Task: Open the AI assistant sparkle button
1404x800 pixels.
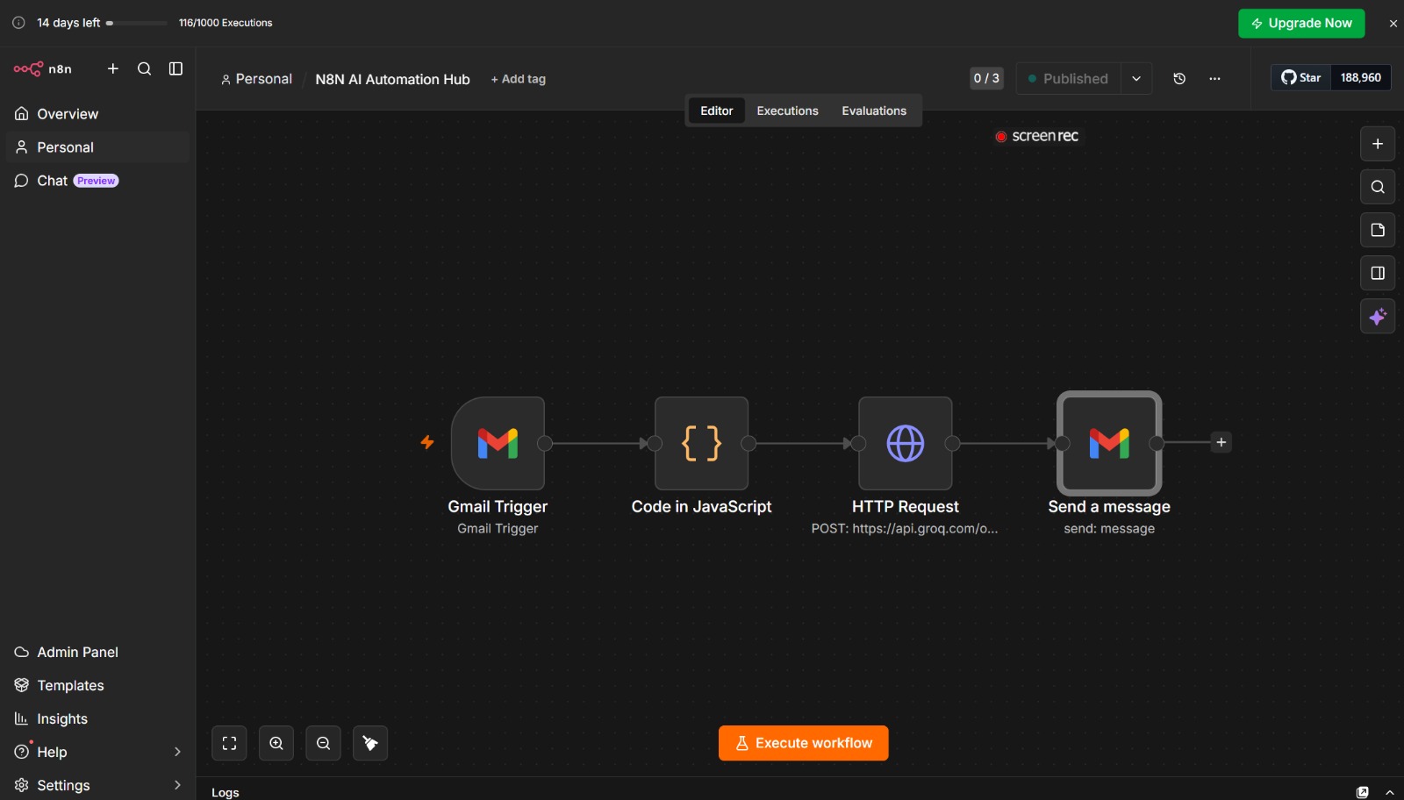Action: point(1378,316)
